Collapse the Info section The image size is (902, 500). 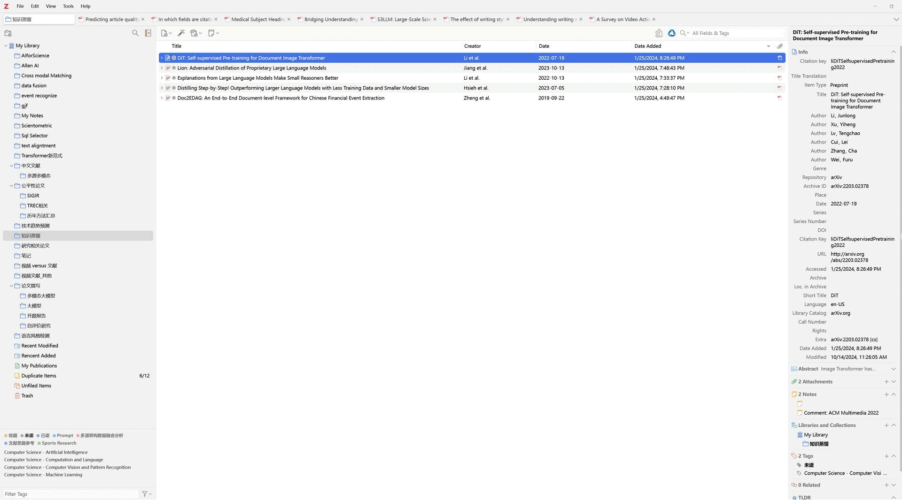coord(894,53)
